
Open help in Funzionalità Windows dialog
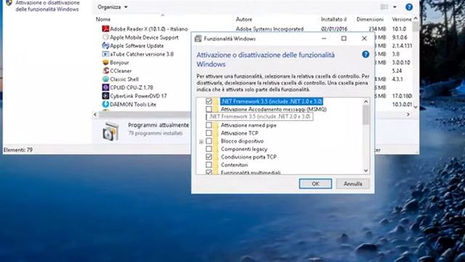point(365,55)
